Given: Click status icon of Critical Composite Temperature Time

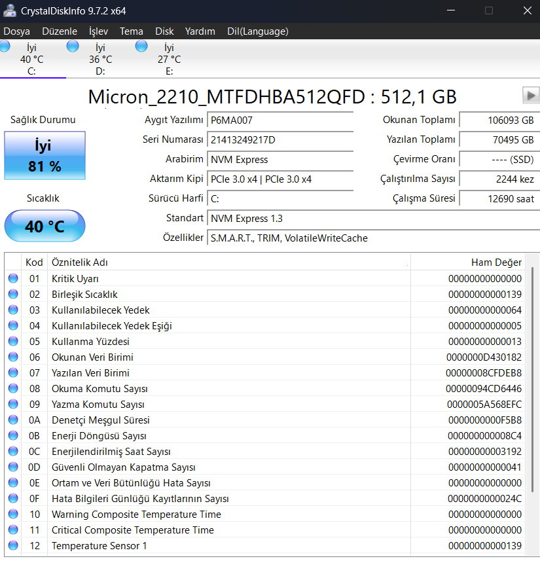Looking at the screenshot, I should pyautogui.click(x=13, y=530).
